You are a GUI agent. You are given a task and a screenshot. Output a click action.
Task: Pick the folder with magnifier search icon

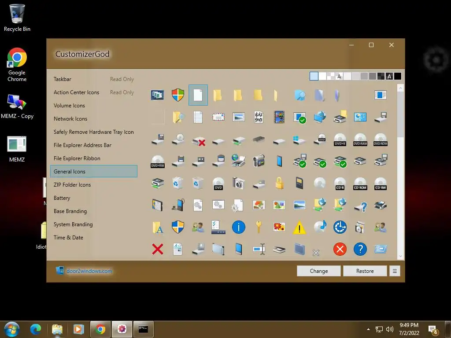(x=178, y=117)
